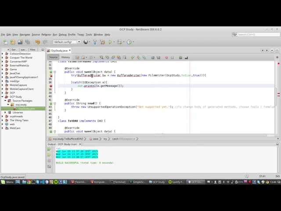
Task: Select the Source view button
Action: pyautogui.click(x=54, y=57)
